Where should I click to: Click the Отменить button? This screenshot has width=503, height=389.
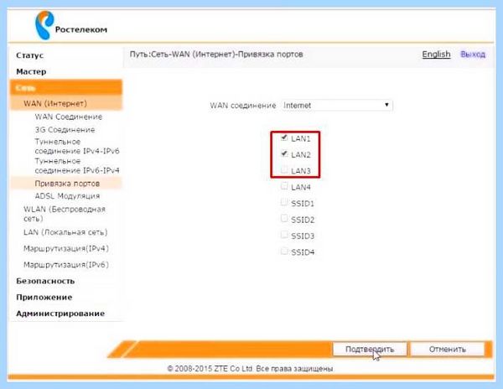tap(448, 349)
